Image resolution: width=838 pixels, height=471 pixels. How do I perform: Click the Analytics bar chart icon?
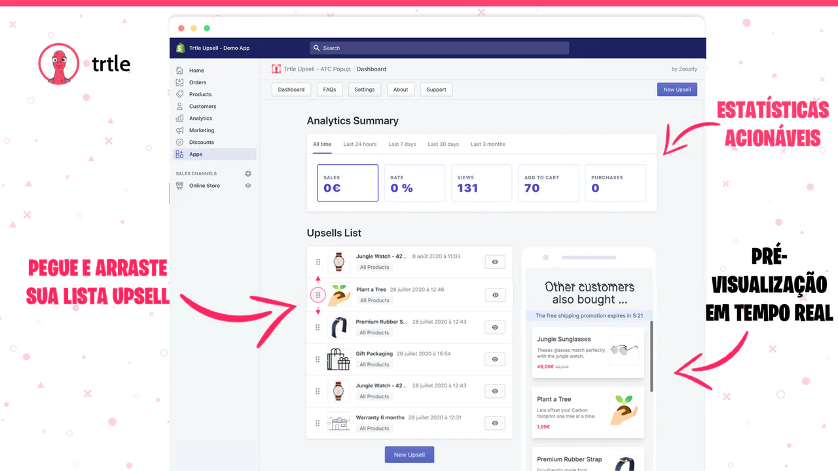pyautogui.click(x=179, y=118)
